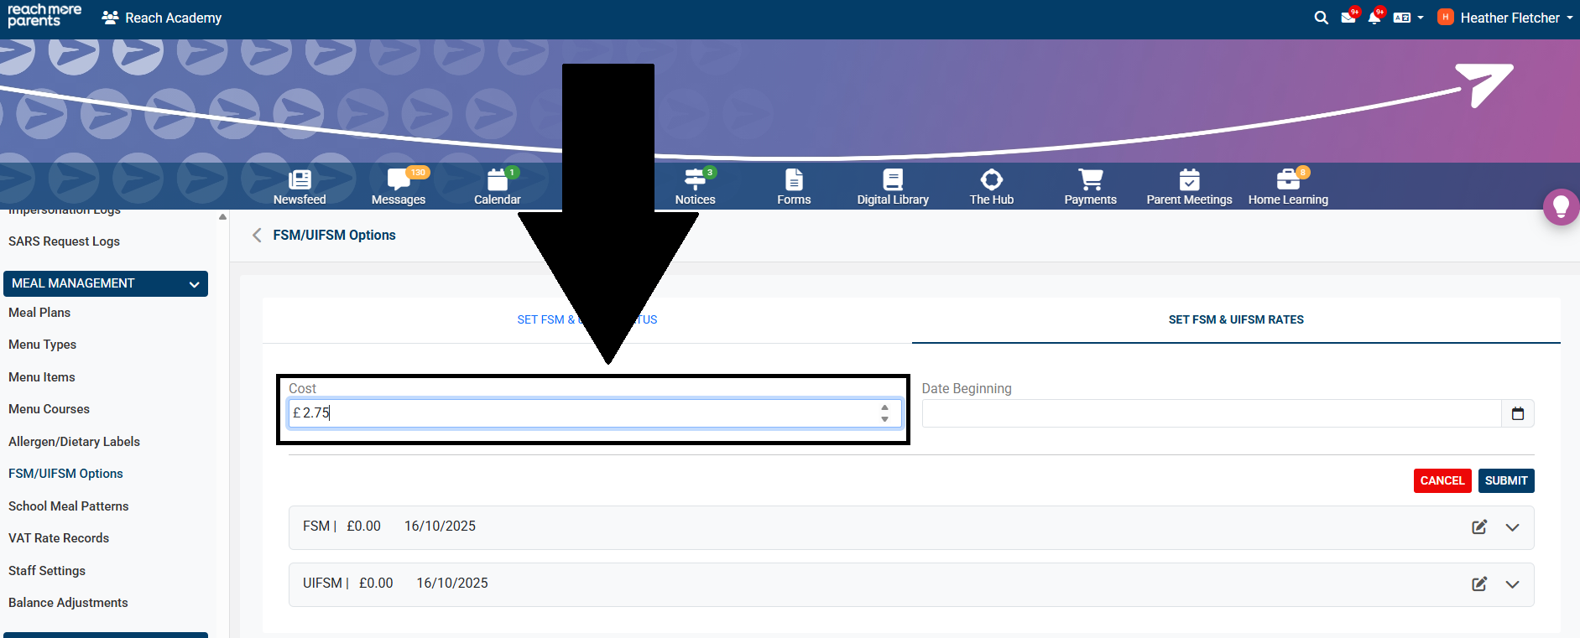Switch to SET FSM & UIFSM RATES tab
Image resolution: width=1580 pixels, height=638 pixels.
[x=1235, y=319]
